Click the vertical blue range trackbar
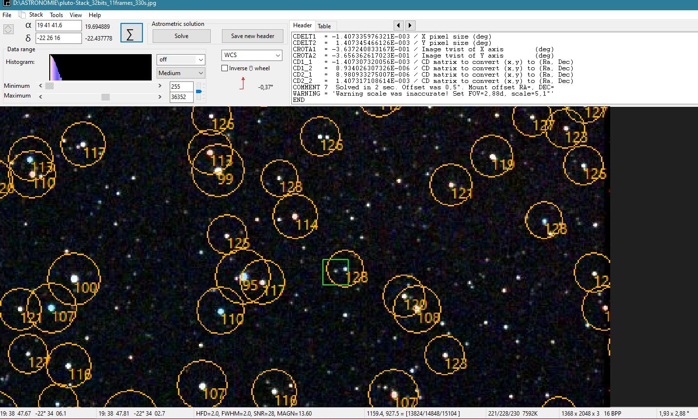This screenshot has width=698, height=419. [x=199, y=92]
